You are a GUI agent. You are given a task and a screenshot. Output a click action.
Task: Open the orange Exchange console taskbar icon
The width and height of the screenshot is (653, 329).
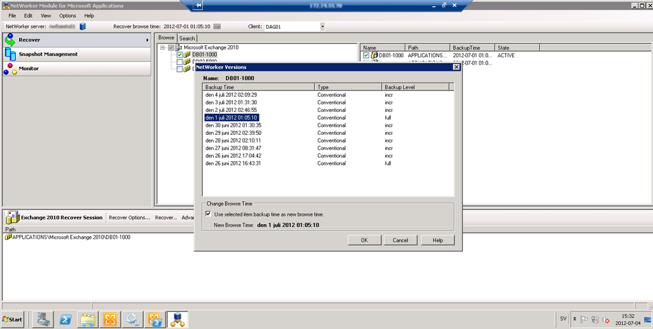tap(110, 319)
